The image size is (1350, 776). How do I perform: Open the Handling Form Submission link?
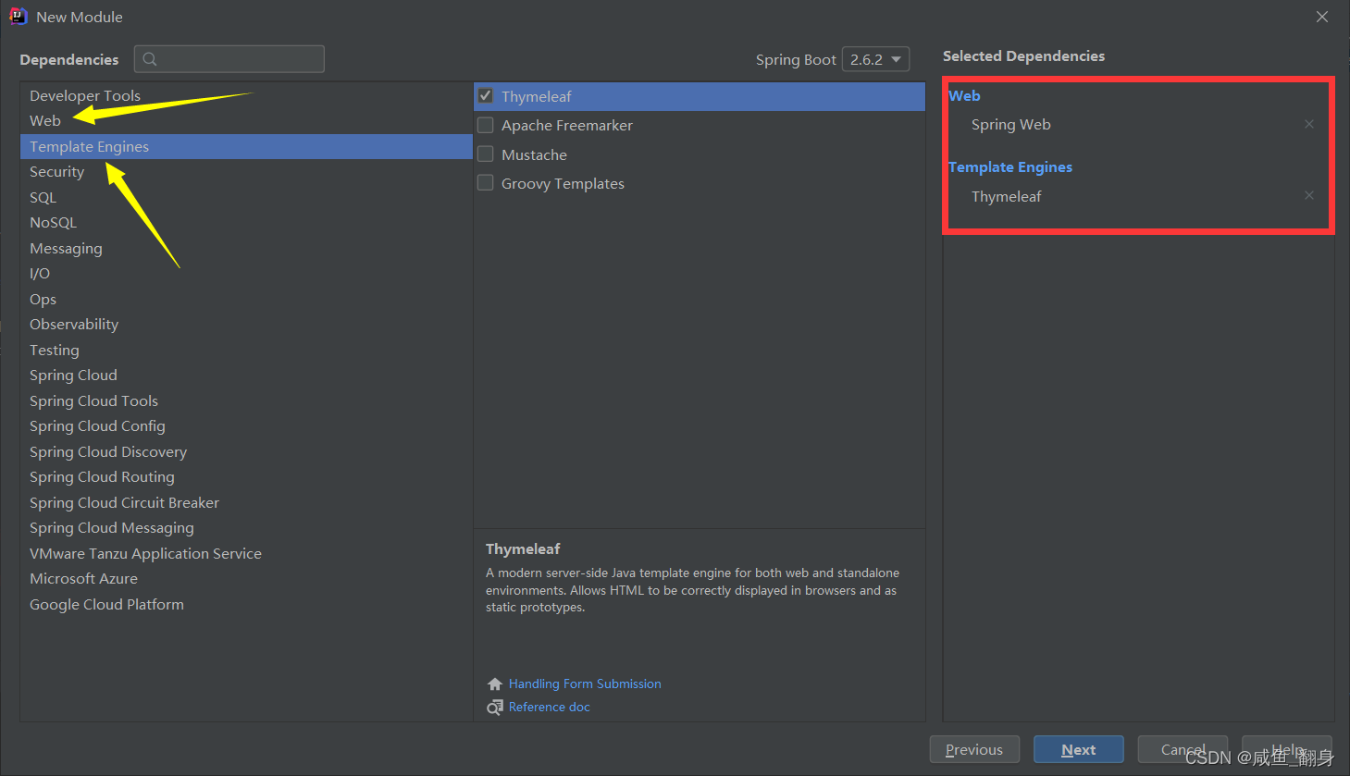click(585, 684)
